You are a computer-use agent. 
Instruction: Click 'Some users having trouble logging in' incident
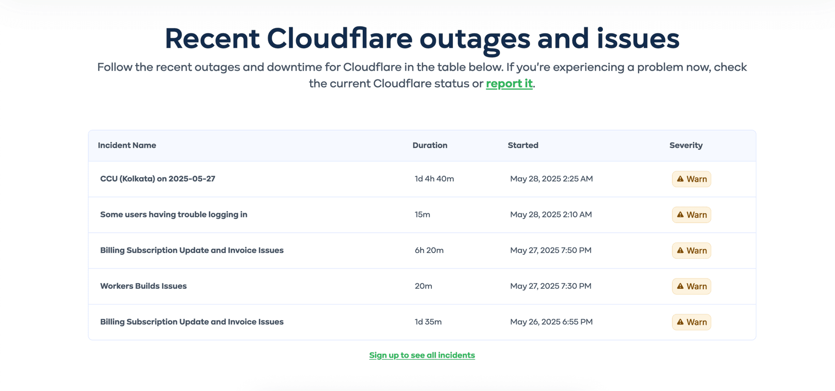174,214
